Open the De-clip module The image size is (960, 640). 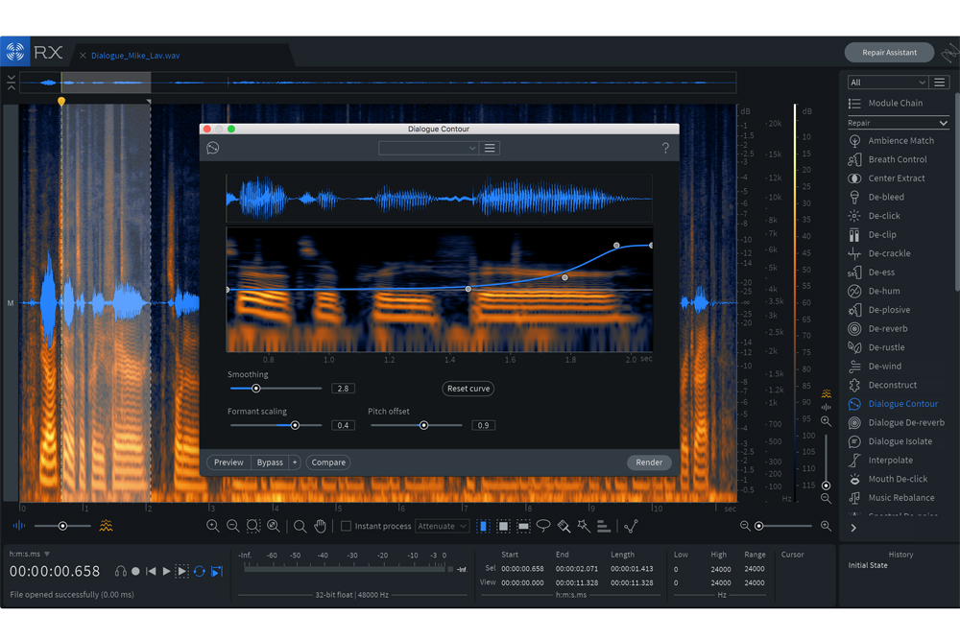point(873,235)
